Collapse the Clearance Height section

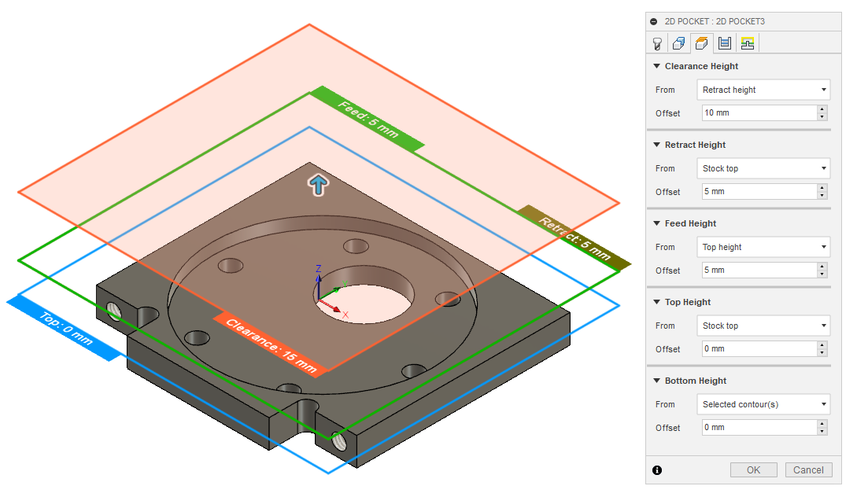click(656, 66)
